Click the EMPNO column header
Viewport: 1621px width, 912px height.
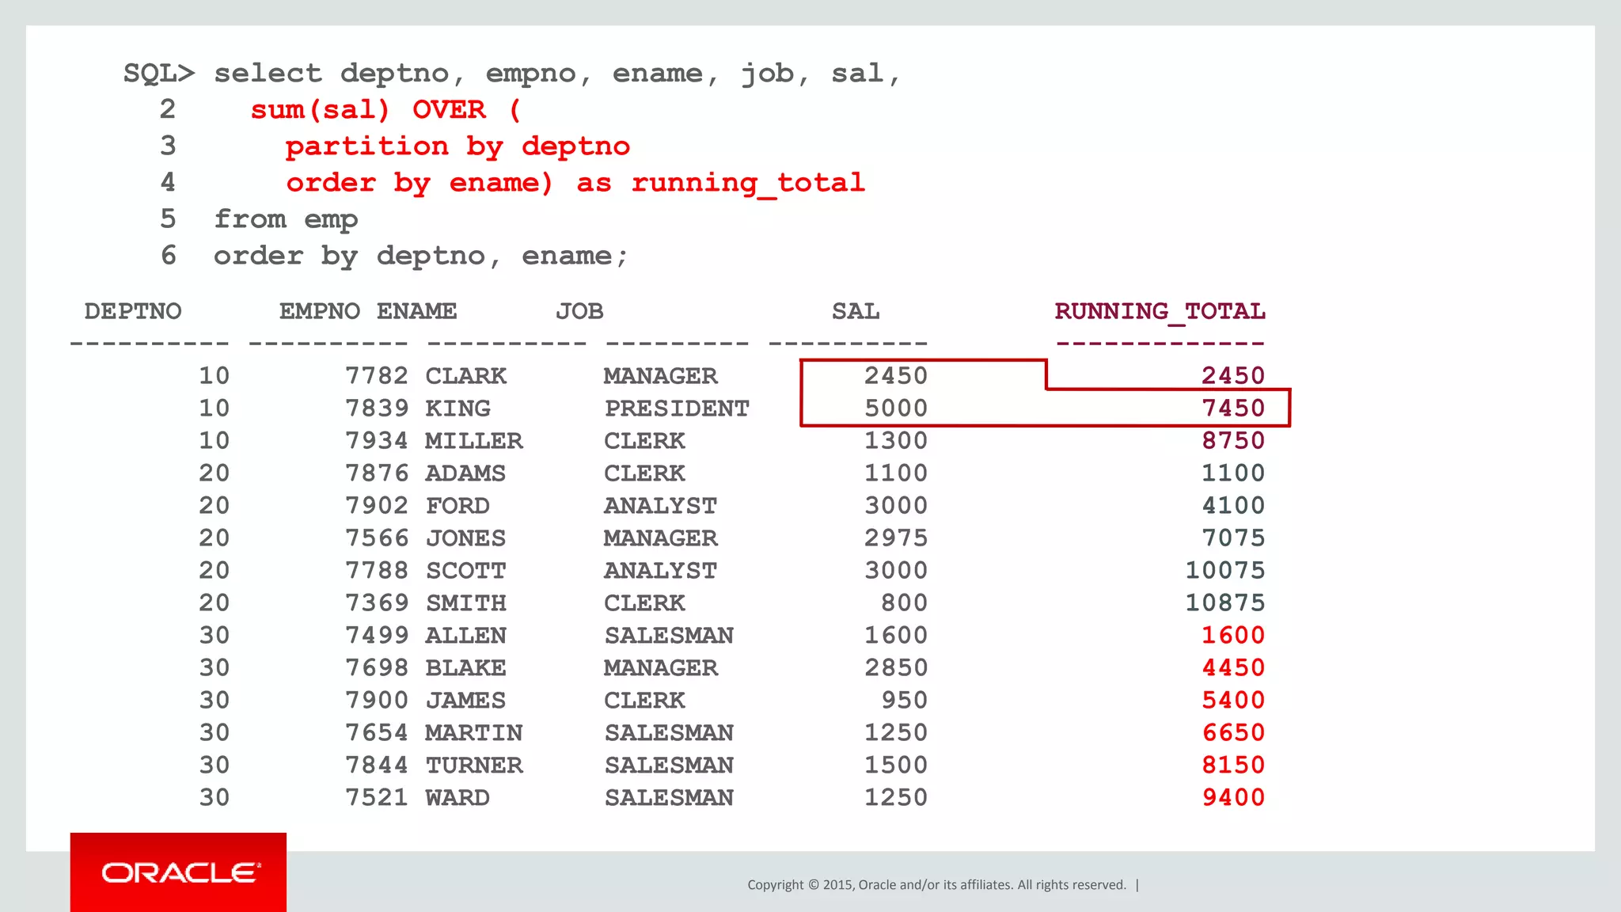tap(320, 311)
